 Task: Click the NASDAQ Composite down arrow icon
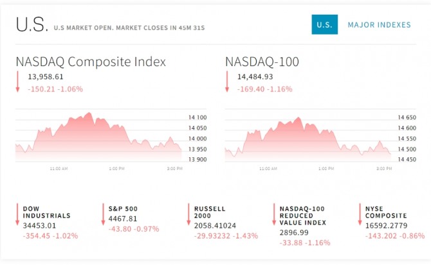[x=18, y=82]
